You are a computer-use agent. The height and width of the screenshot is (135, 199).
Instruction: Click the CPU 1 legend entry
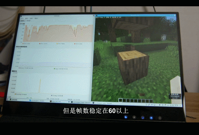43,44
